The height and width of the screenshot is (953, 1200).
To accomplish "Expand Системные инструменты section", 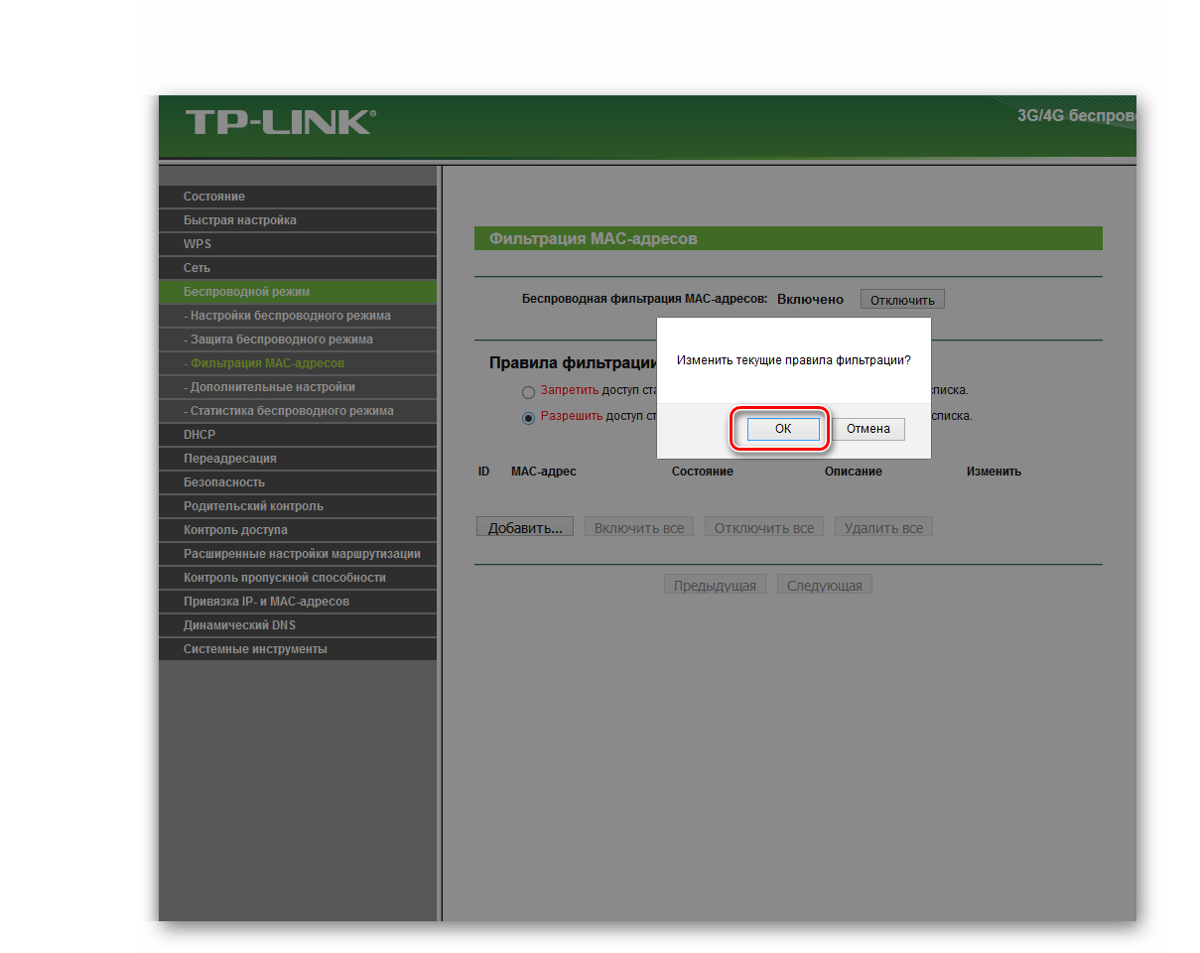I will click(x=255, y=649).
